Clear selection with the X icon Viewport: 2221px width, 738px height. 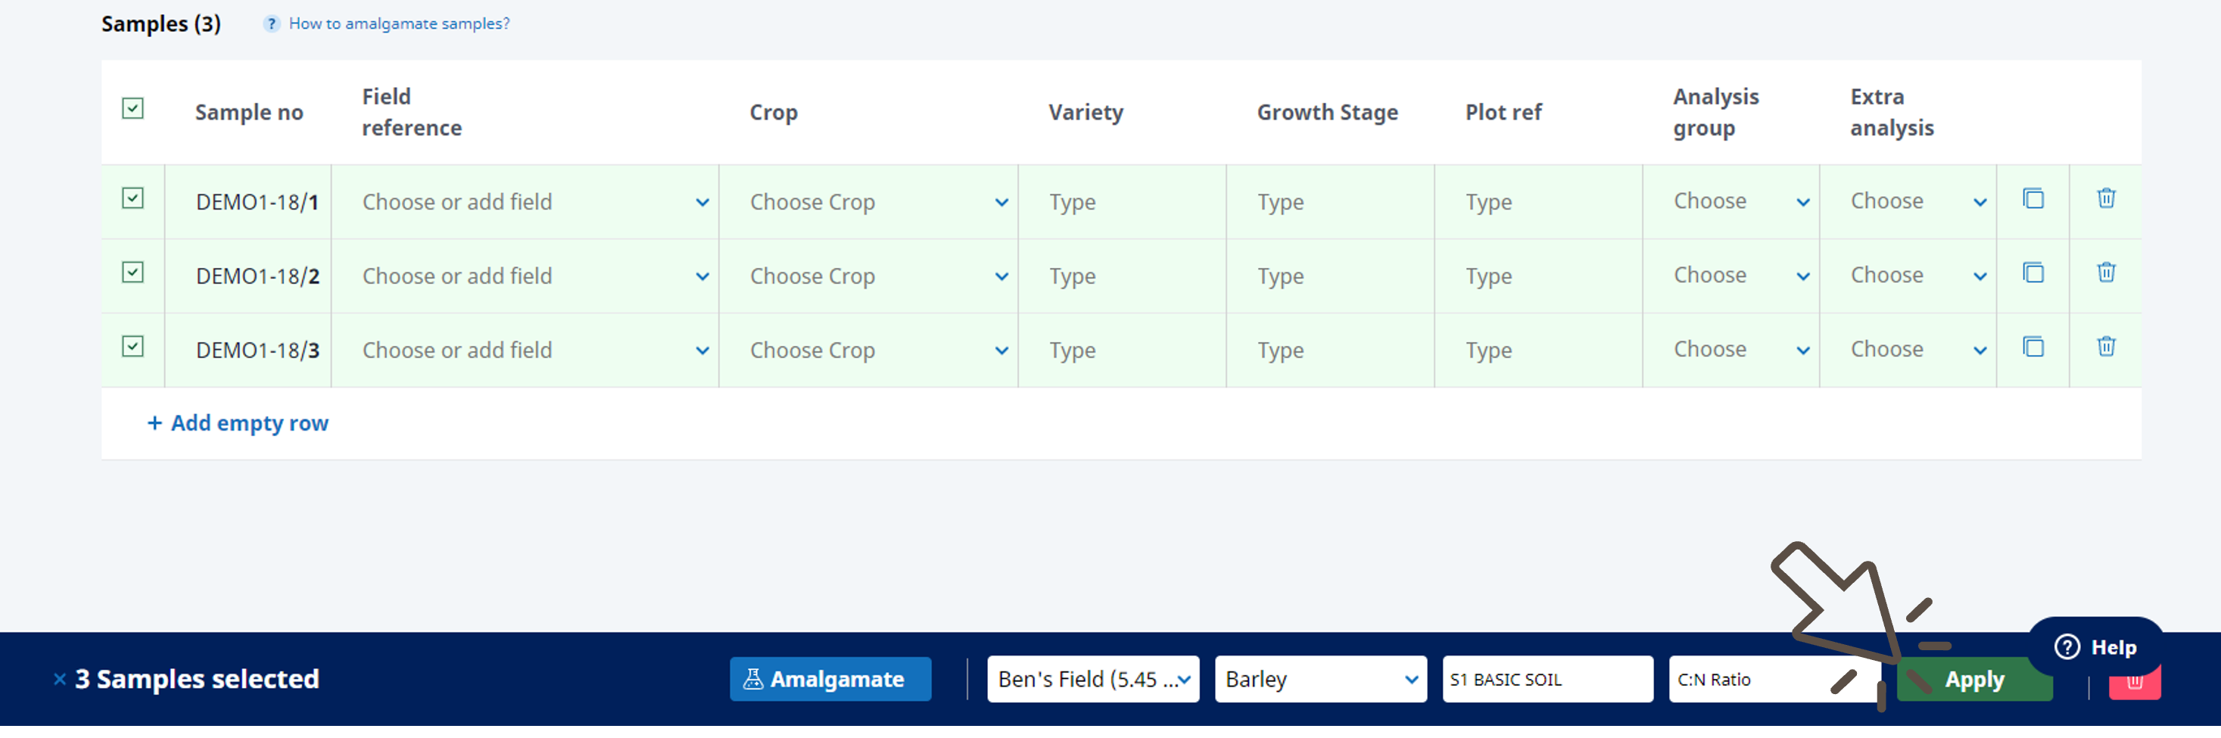pyautogui.click(x=60, y=680)
